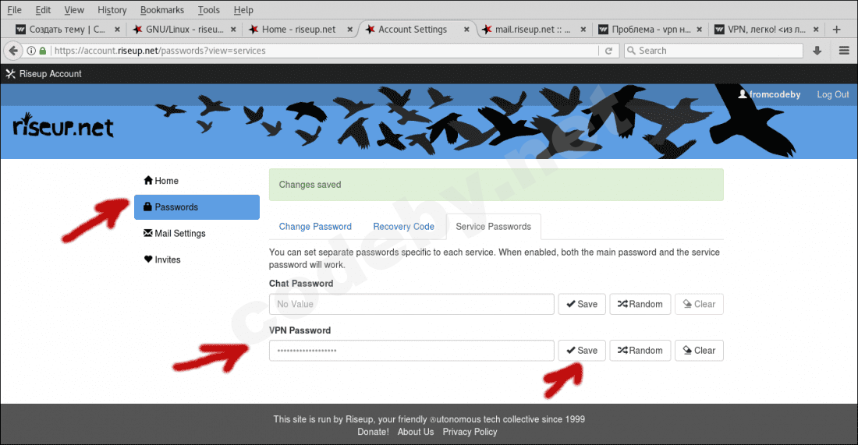Close the Создать тему tab
This screenshot has height=445, width=858.
[116, 30]
